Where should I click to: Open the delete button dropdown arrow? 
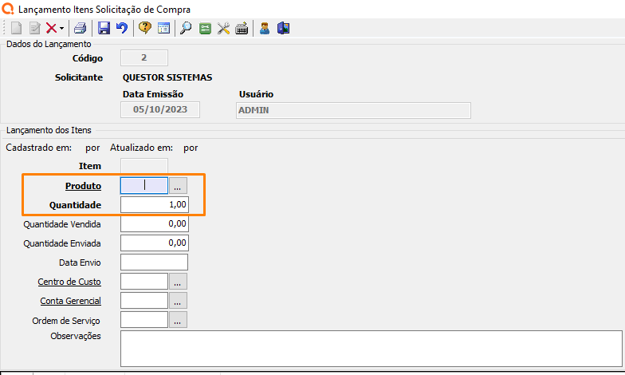click(61, 29)
